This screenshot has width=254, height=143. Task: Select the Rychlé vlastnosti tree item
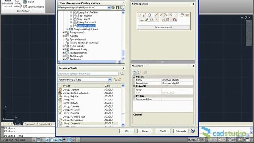point(78,39)
